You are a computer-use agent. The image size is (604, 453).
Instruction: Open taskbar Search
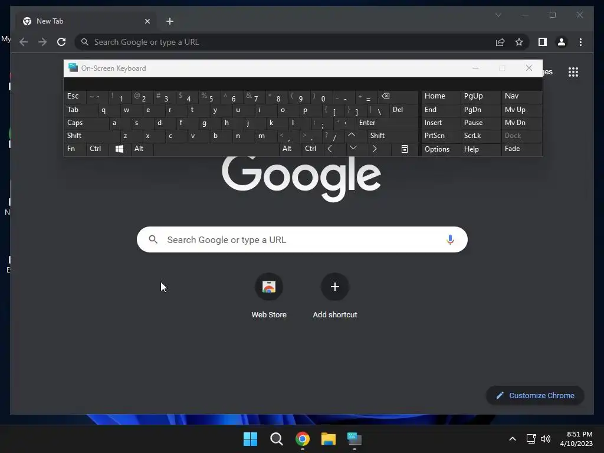(x=276, y=439)
